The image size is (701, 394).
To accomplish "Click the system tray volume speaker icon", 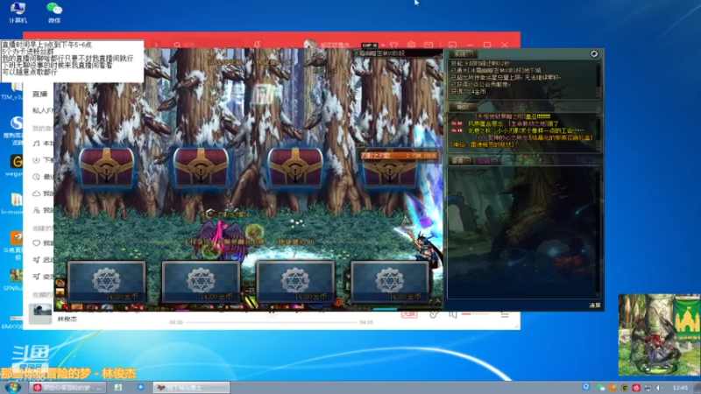I will point(660,388).
